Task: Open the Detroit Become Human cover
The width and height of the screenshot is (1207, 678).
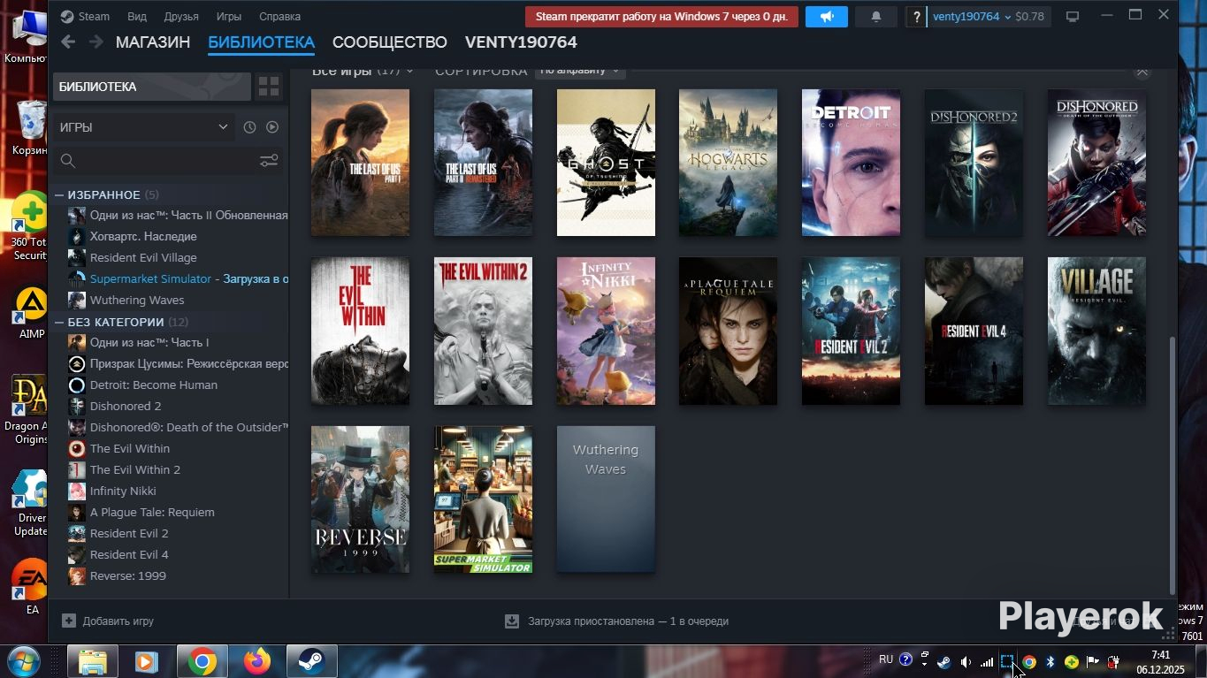Action: click(852, 163)
